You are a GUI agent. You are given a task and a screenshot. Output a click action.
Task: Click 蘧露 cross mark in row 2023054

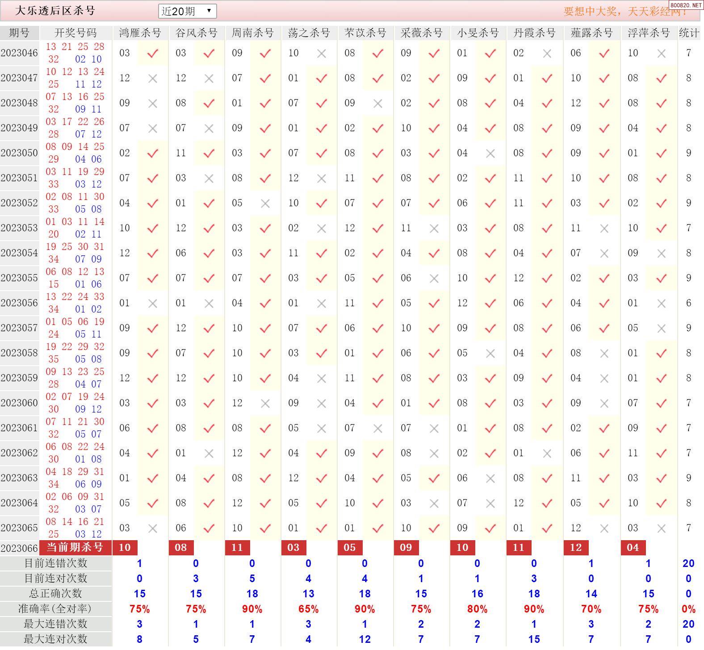(x=604, y=254)
